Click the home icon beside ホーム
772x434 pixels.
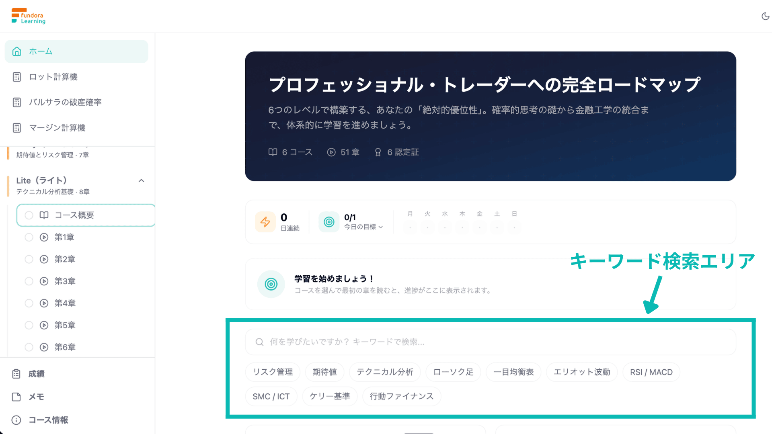[x=17, y=51]
